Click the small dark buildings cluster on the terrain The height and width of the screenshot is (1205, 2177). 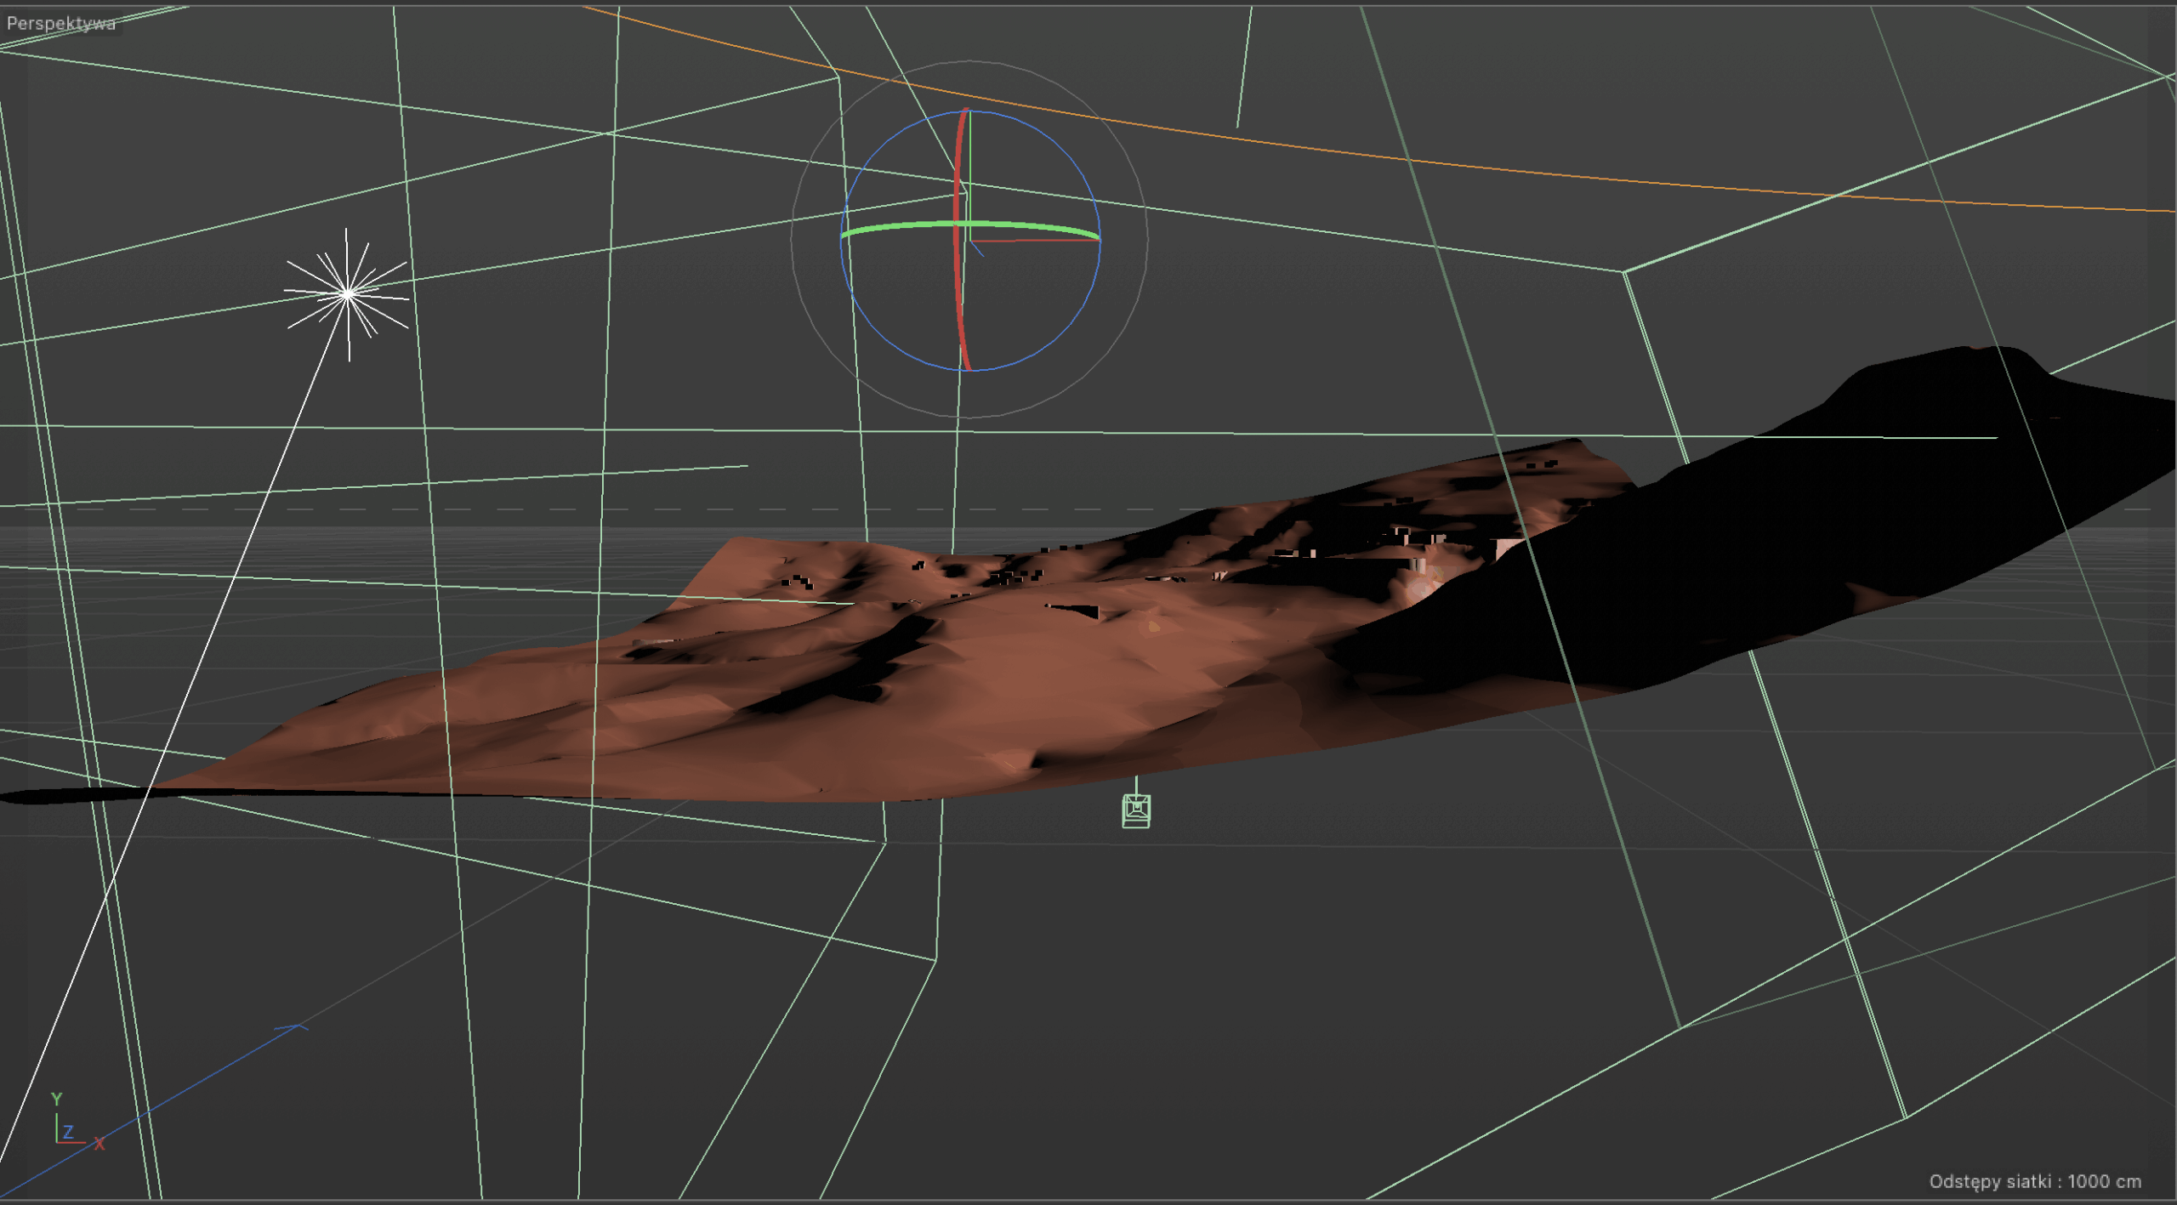(x=1012, y=577)
